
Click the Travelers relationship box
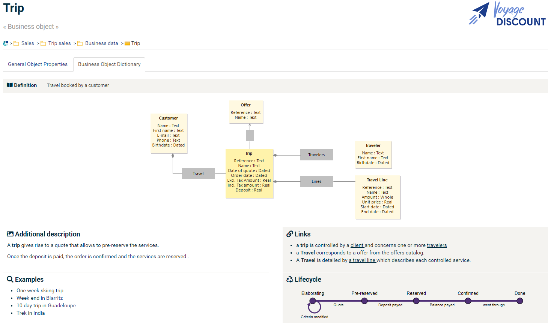316,155
